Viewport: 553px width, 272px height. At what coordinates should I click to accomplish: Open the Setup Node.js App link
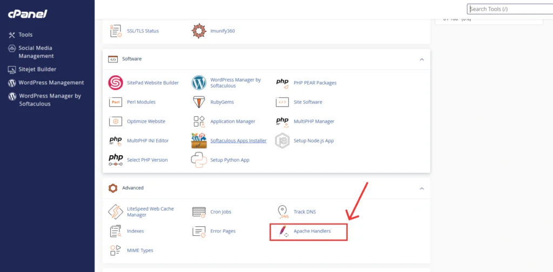coord(314,141)
